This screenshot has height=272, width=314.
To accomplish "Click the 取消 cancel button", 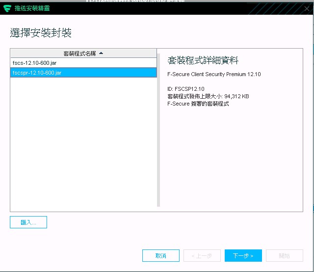I will point(161,256).
